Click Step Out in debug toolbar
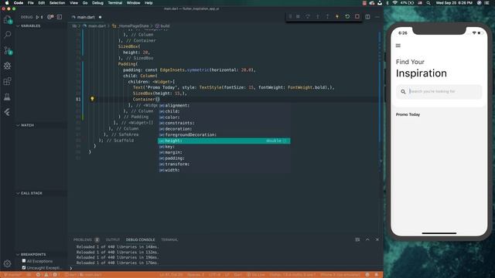This screenshot has width=495, height=278. click(327, 16)
